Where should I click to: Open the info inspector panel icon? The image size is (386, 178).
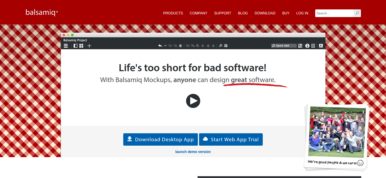307,46
